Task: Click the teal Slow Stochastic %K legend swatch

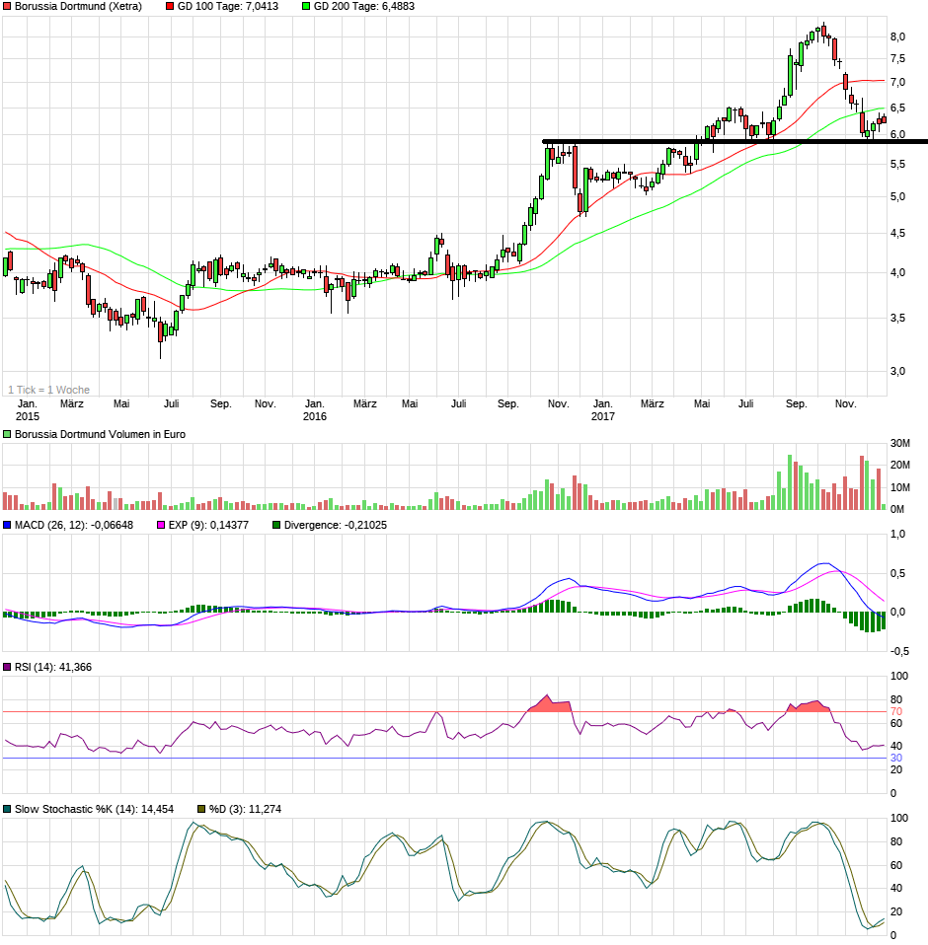Action: click(x=7, y=810)
